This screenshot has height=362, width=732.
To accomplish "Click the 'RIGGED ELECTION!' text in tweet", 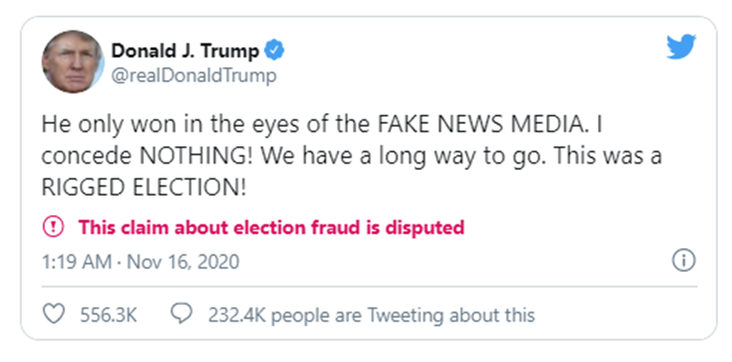I will pyautogui.click(x=143, y=188).
